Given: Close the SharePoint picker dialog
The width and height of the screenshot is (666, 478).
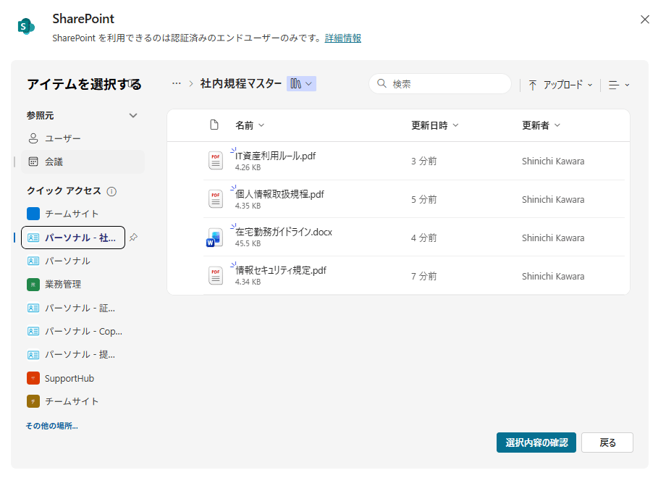Looking at the screenshot, I should 645,20.
